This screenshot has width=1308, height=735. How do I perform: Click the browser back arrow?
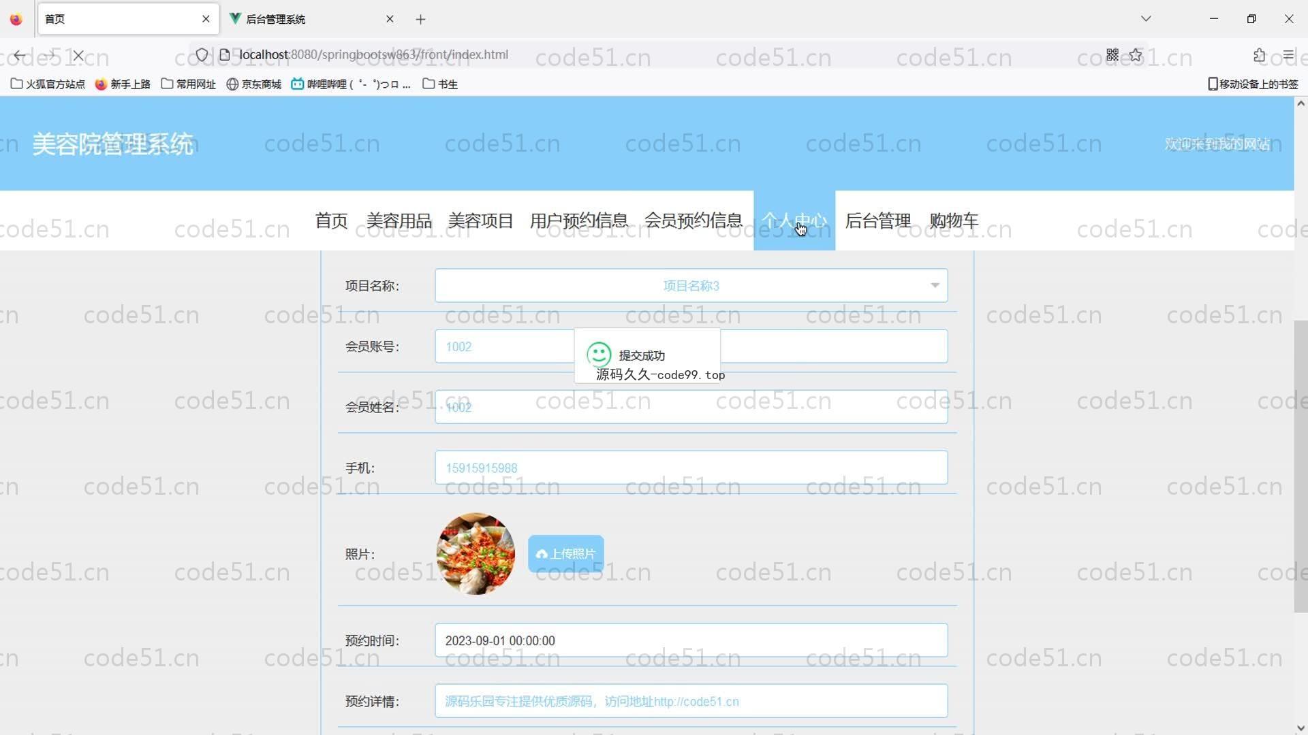coord(20,55)
